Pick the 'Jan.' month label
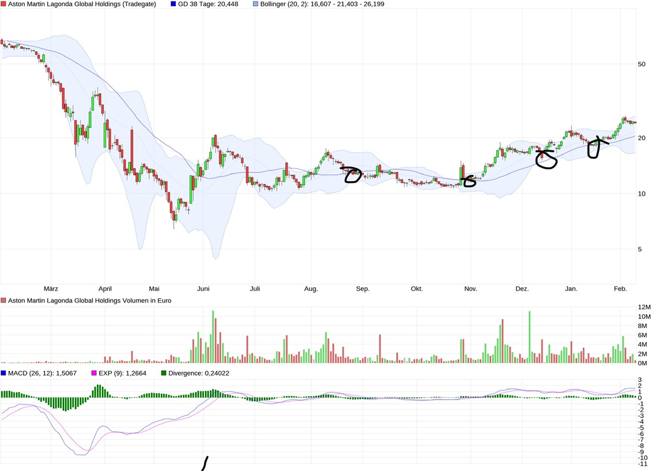662x471 pixels. [571, 289]
